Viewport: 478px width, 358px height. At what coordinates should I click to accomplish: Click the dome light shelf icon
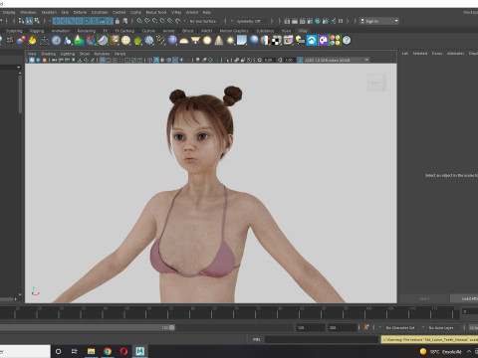coord(183,41)
